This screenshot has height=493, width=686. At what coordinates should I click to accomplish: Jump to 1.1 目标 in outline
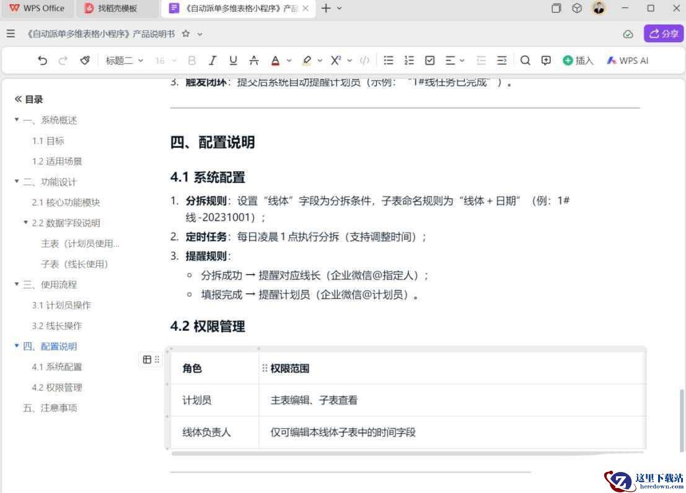(x=48, y=140)
